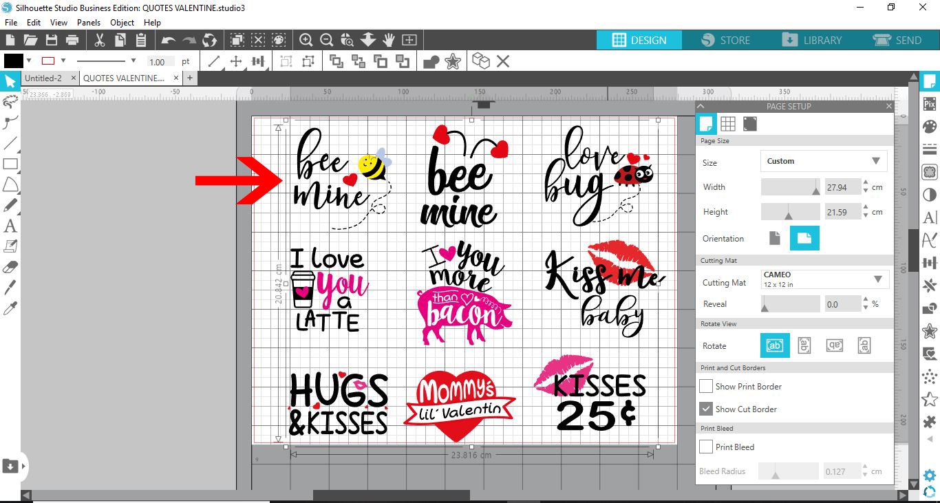Screen dimensions: 940x503
Task: Switch to the Untitled-2 document tab
Action: (x=43, y=78)
